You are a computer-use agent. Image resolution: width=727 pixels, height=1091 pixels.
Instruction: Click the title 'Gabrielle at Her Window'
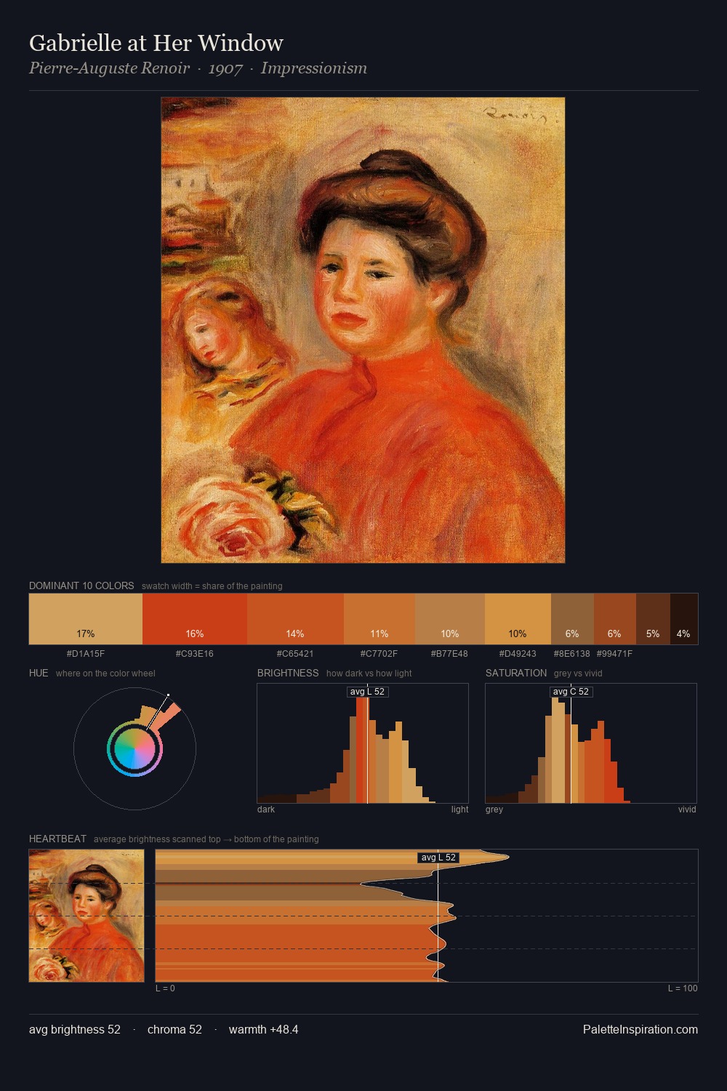(x=156, y=43)
